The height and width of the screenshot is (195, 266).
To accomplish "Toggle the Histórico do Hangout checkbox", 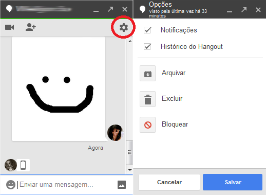I will pos(147,46).
